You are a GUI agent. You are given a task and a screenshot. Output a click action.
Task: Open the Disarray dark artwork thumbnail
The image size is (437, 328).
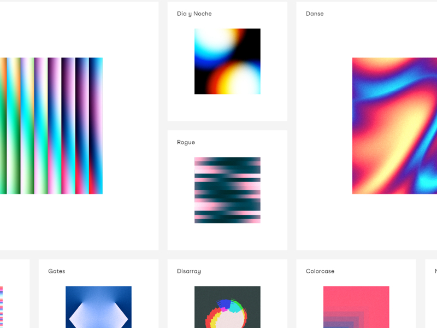click(227, 307)
